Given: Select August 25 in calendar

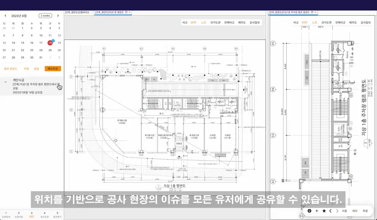Looking at the screenshot, I should (50, 50).
